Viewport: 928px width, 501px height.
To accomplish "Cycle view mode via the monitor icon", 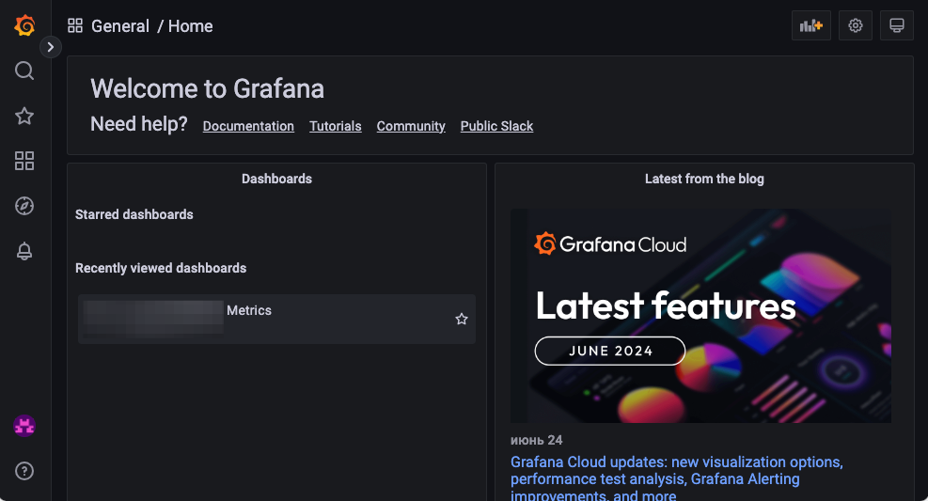I will 897,25.
